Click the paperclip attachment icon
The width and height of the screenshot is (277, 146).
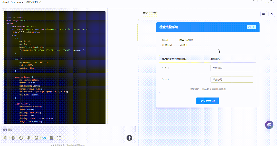[5, 138]
